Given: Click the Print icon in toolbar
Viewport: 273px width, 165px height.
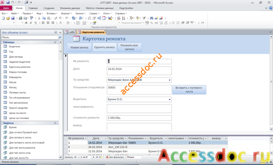Looking at the screenshot, I should click(21, 18).
